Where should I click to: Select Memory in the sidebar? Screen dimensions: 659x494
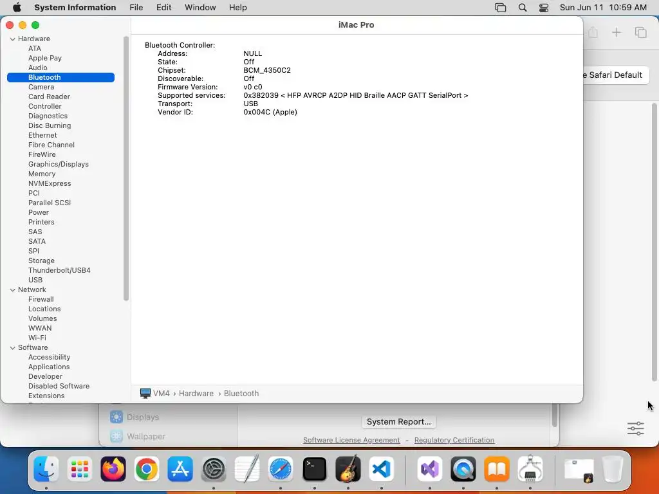tap(42, 174)
